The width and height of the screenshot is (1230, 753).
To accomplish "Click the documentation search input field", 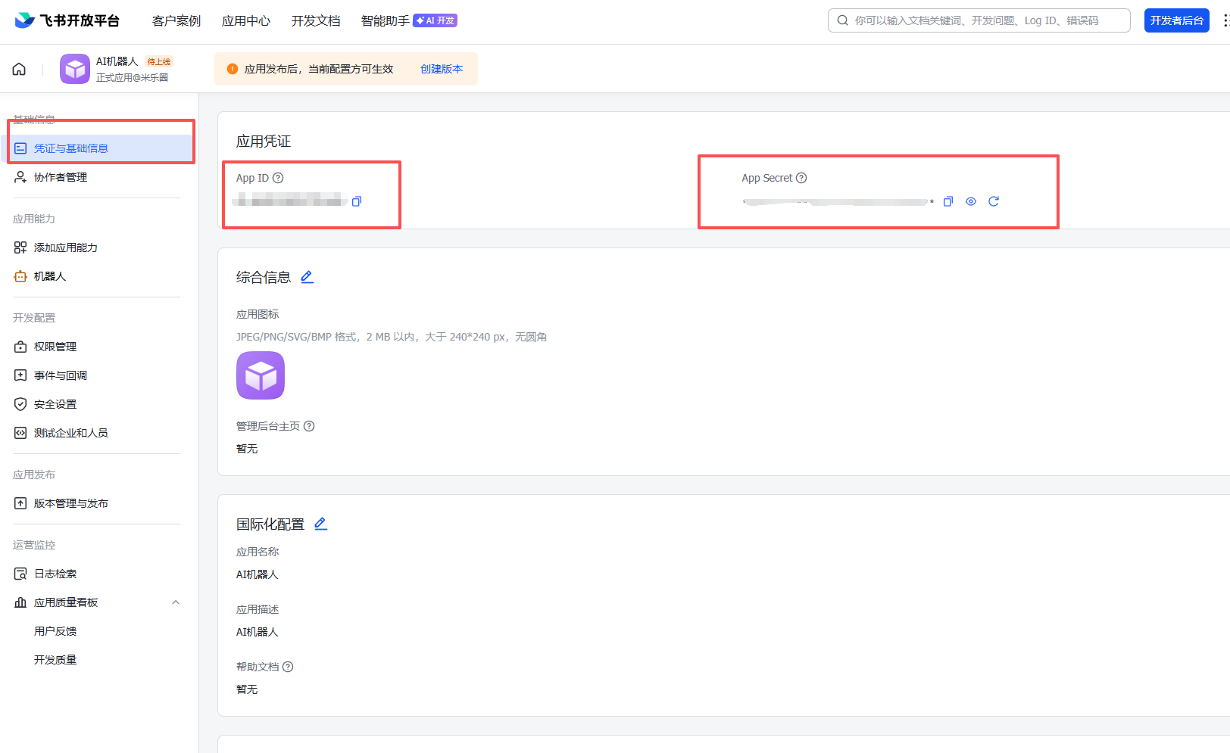I will coord(985,20).
